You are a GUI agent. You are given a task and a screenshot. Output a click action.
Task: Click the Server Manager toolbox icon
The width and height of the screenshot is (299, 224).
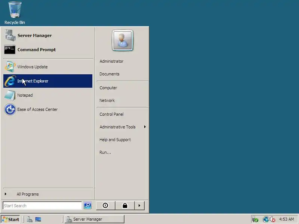[10, 35]
